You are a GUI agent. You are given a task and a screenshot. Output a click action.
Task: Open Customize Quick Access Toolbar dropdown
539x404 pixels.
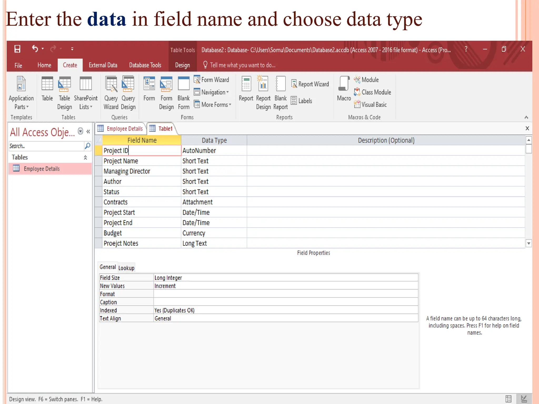coord(72,49)
